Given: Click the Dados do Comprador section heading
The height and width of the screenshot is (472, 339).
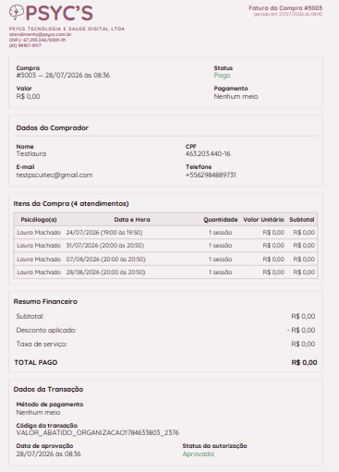Looking at the screenshot, I should click(53, 127).
